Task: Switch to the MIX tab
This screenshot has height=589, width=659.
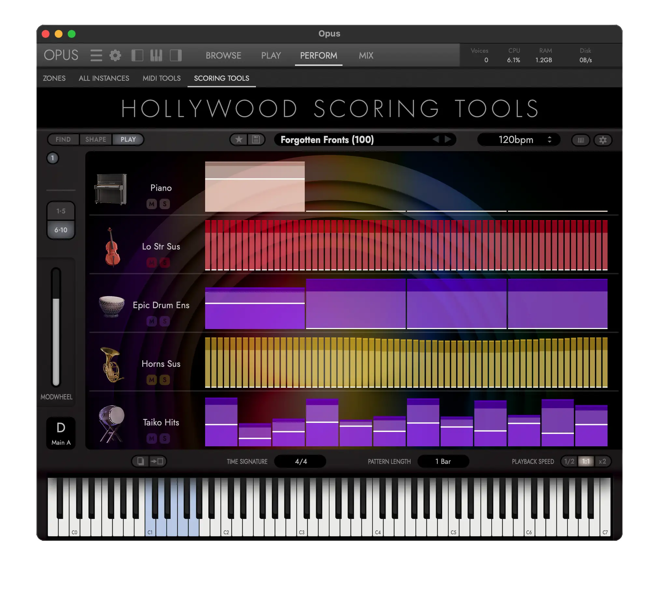Action: [366, 55]
